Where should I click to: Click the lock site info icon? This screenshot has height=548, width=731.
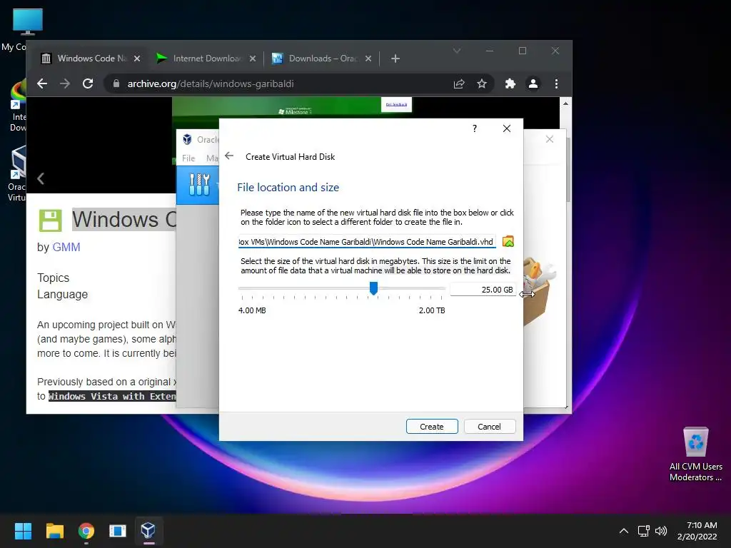[x=116, y=84]
